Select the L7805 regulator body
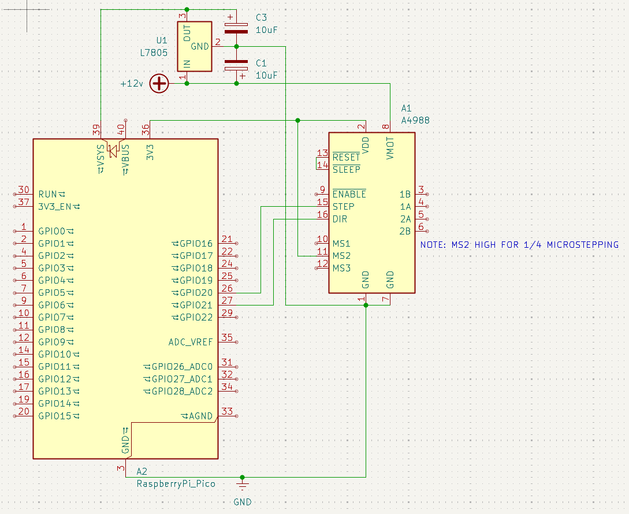 [195, 47]
